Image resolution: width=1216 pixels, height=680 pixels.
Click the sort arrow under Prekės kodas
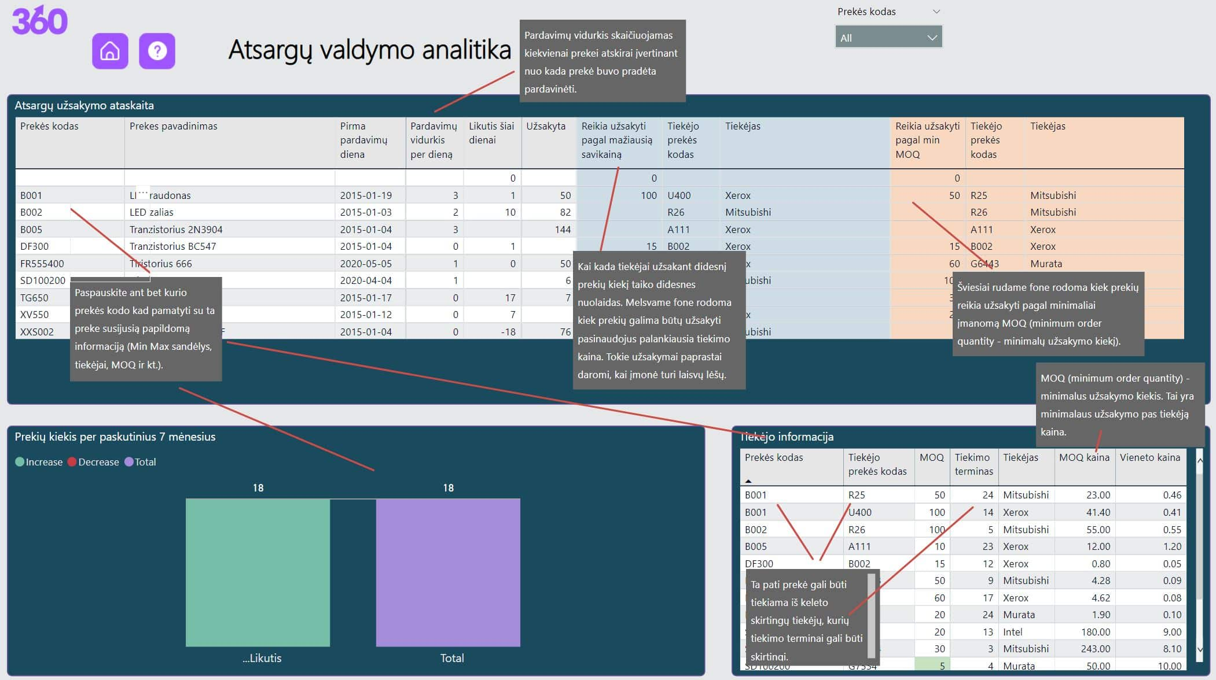coord(748,481)
